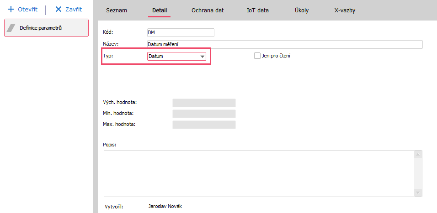
Task: Select the Detail tab
Action: [x=159, y=10]
